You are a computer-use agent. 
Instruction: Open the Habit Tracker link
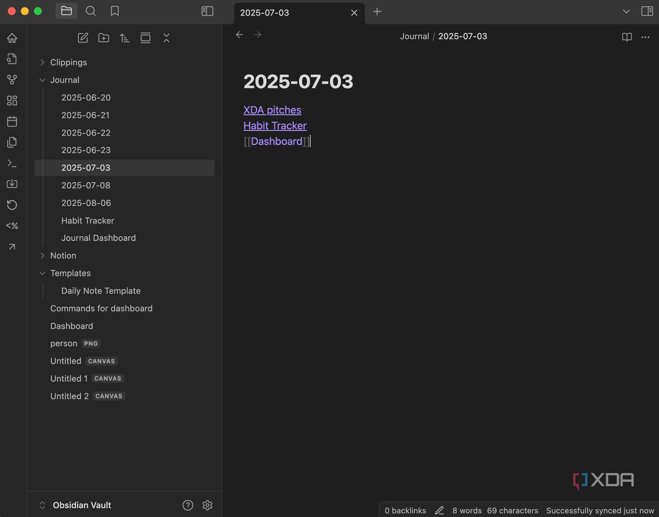click(x=274, y=125)
